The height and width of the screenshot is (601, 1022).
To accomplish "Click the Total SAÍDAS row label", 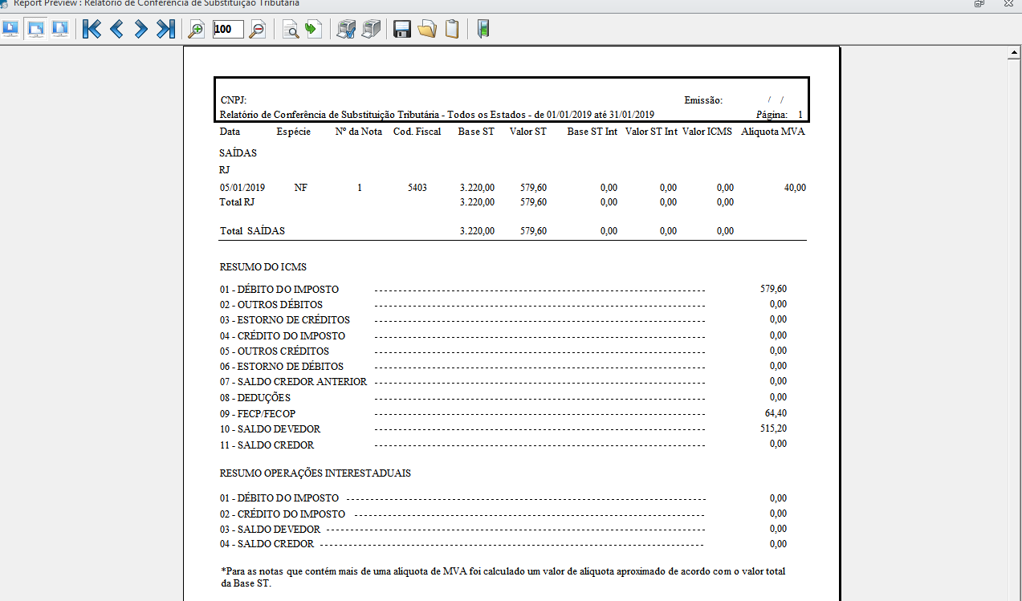I will point(252,231).
